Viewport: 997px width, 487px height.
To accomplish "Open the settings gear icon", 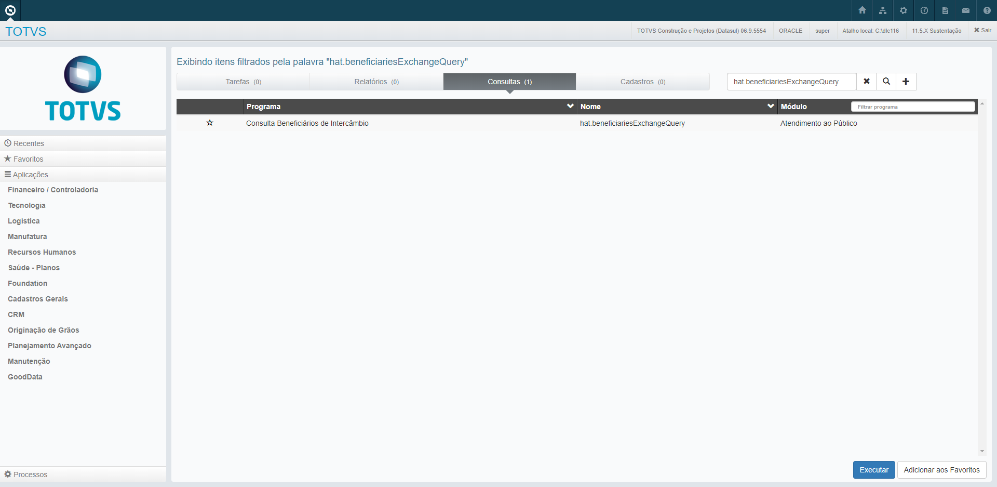I will (904, 10).
